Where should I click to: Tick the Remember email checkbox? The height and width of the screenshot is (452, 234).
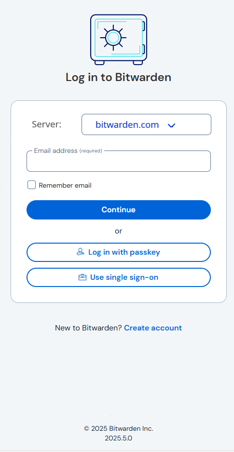click(x=31, y=185)
